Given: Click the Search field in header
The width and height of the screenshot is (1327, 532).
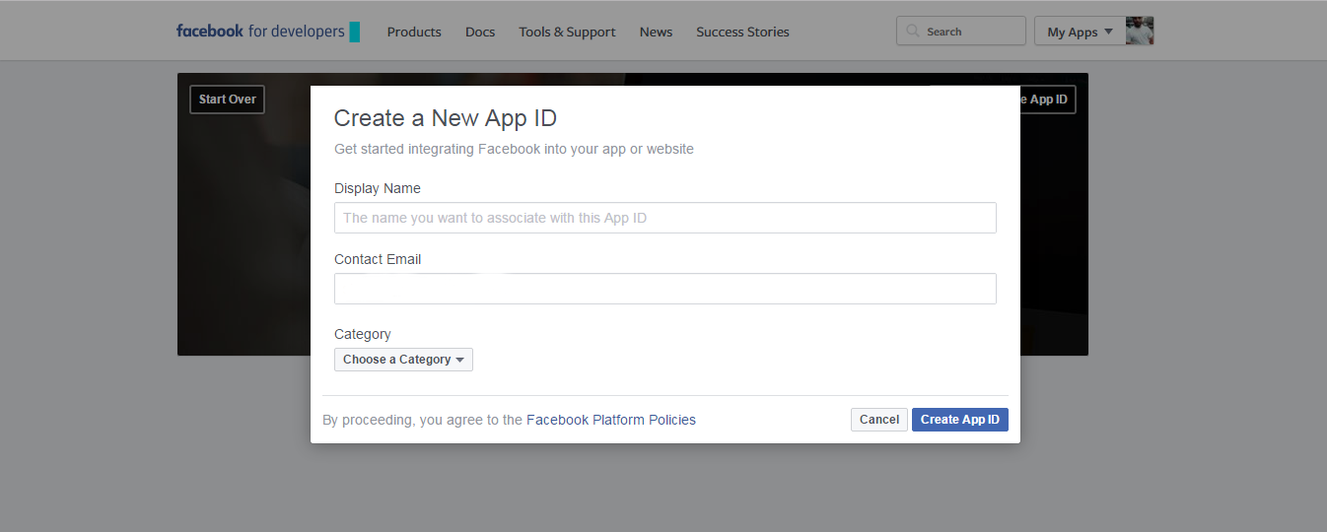Looking at the screenshot, I should coord(961,32).
